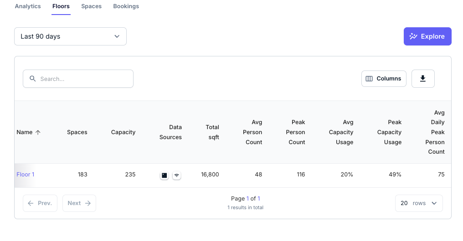This screenshot has height=241, width=463.
Task: Switch to the Analytics tab
Action: point(28,6)
